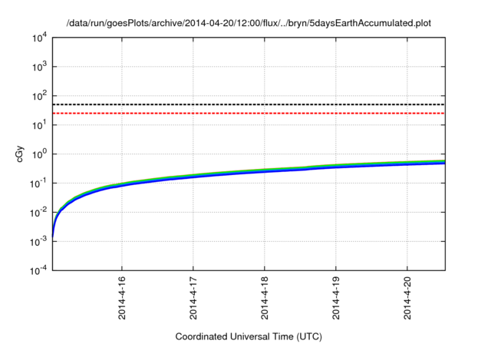Select the cGy y-axis label
The width and height of the screenshot is (491, 344).
(19, 154)
